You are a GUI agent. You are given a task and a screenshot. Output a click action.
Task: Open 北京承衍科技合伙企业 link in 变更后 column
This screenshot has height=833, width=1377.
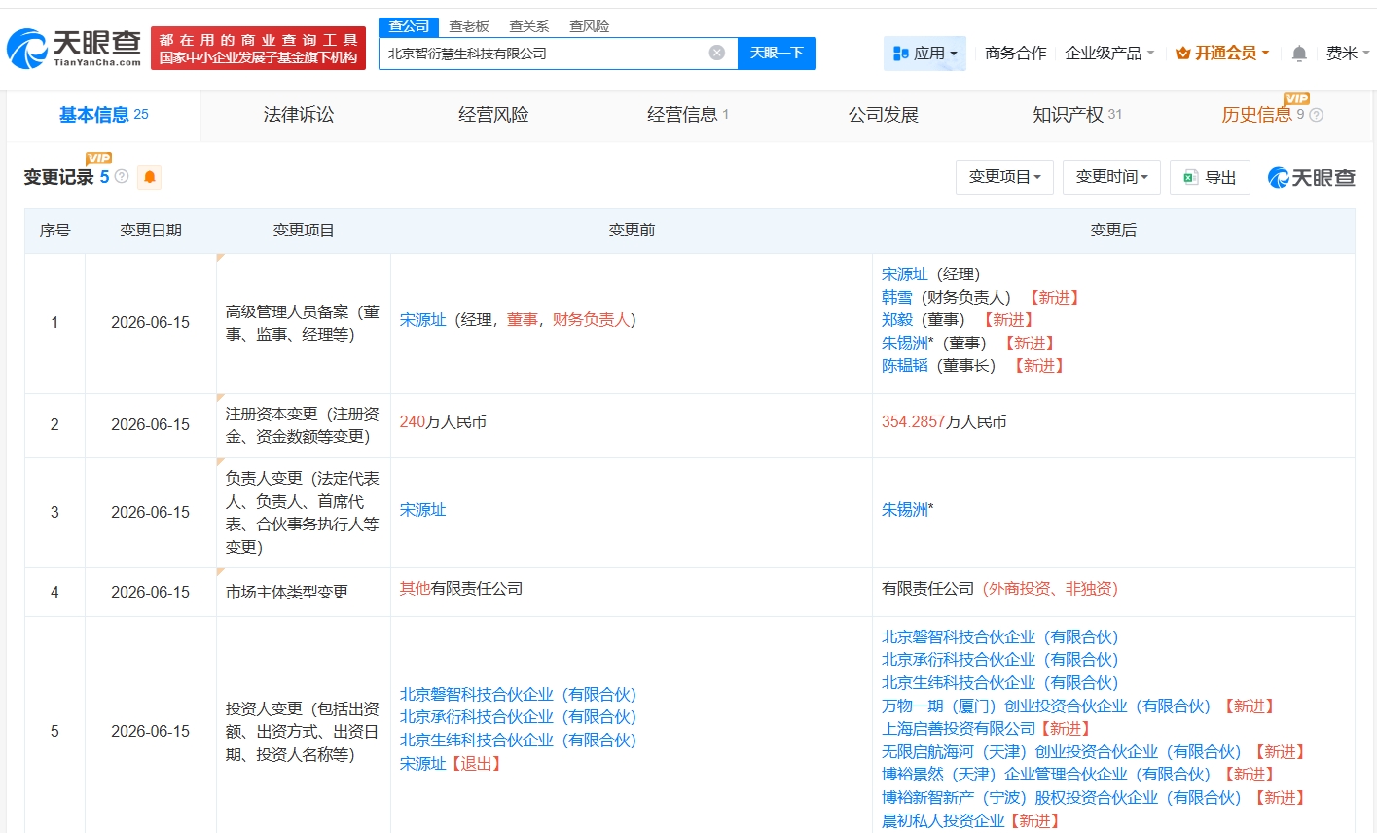pos(999,660)
